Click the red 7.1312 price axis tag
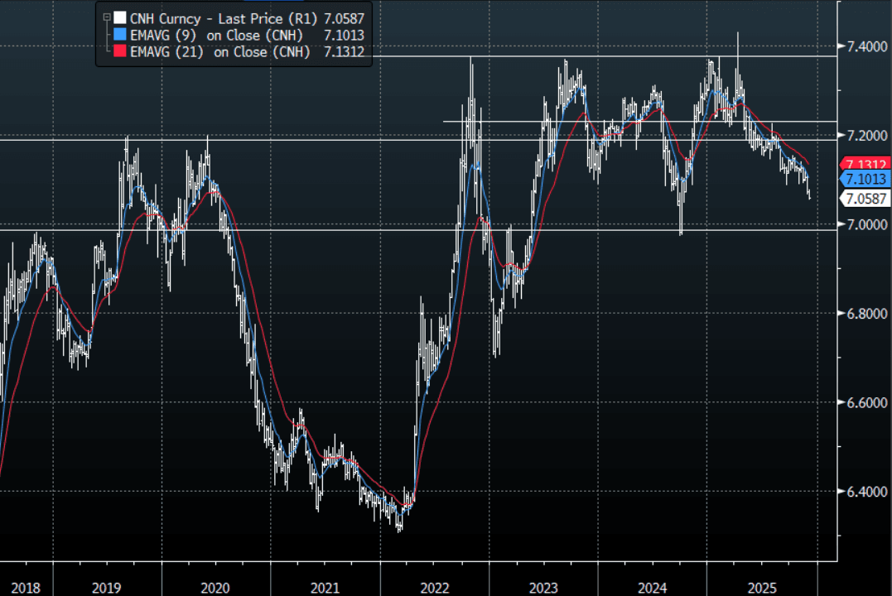 [x=866, y=164]
